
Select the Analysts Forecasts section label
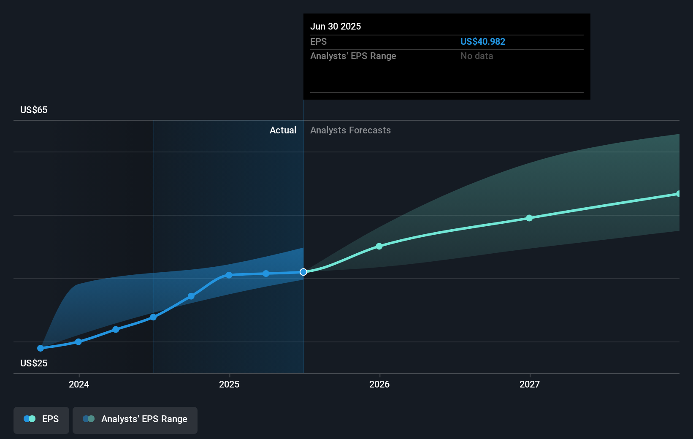(x=350, y=130)
